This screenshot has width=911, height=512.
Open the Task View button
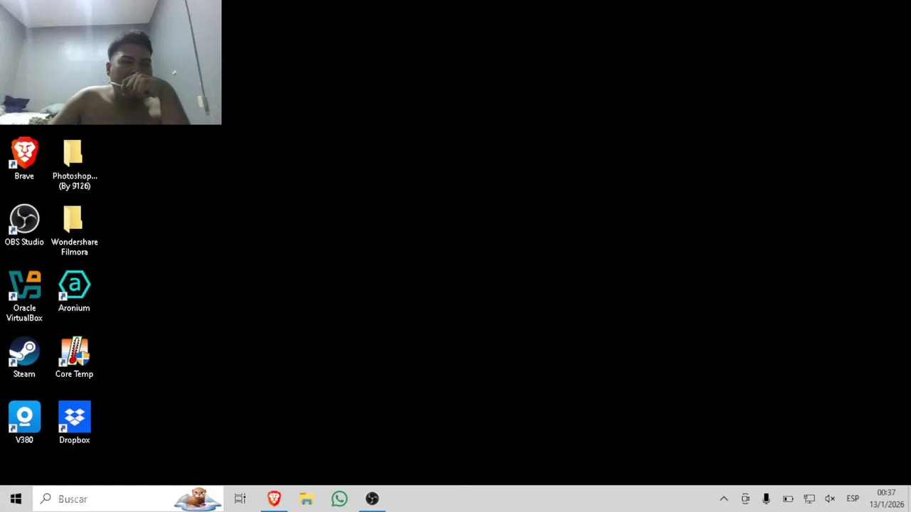[x=240, y=499]
